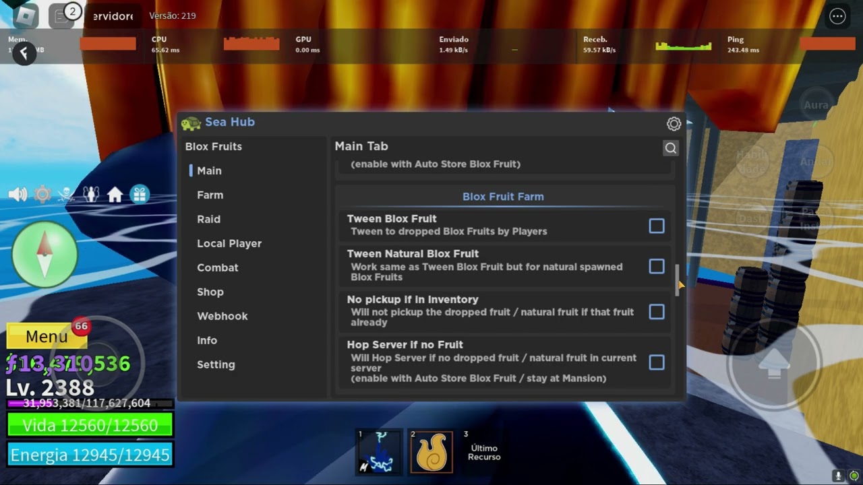Click the Sea Hub search icon
This screenshot has height=485, width=863.
pyautogui.click(x=671, y=148)
